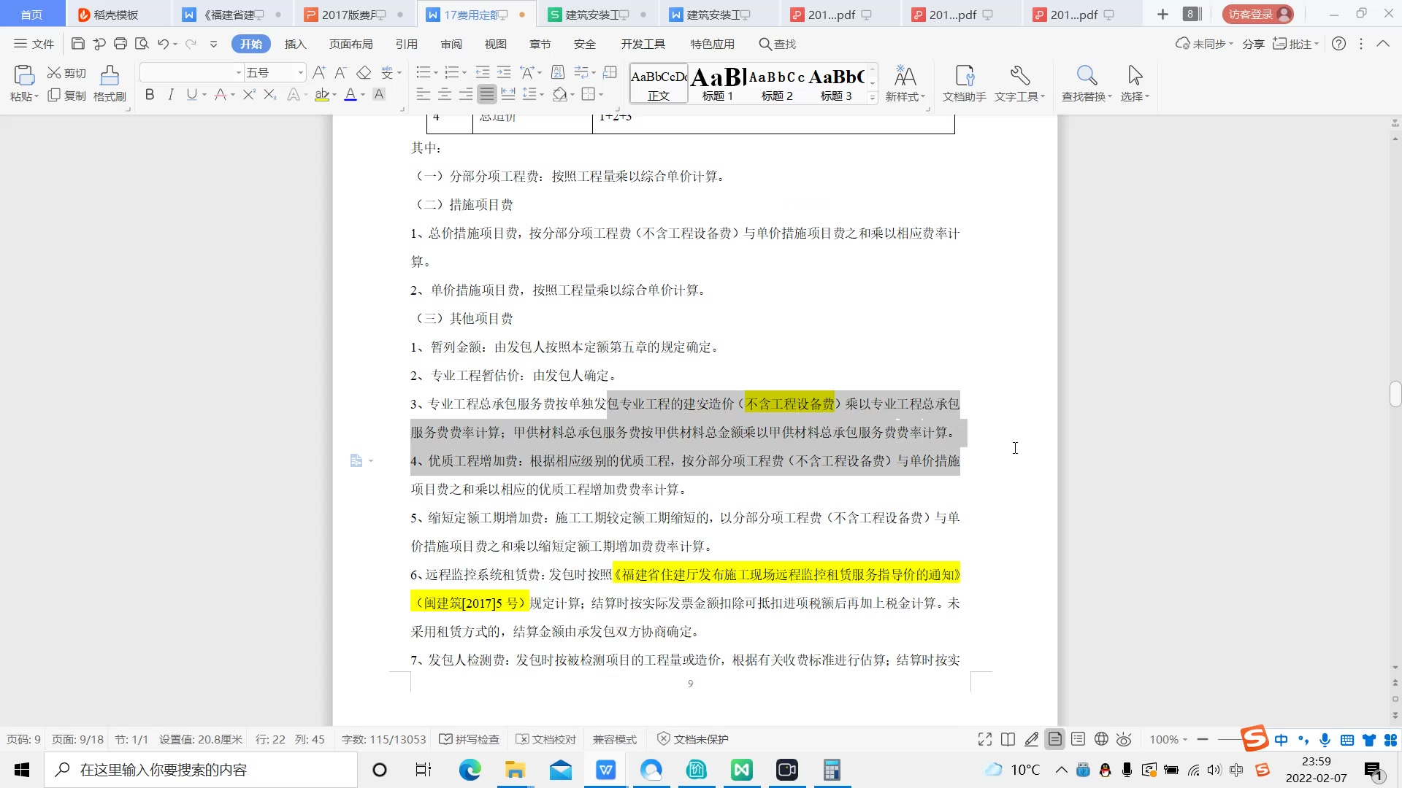This screenshot has height=788, width=1402.
Task: Apply font color with red underline A
Action: click(x=350, y=94)
